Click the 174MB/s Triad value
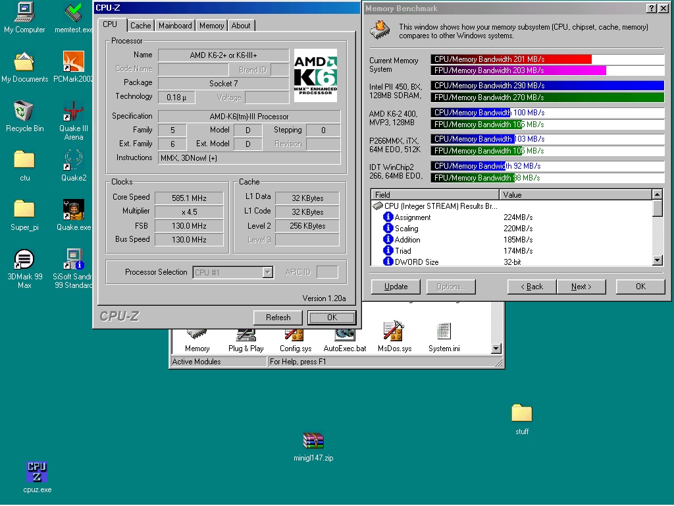Screen dimensions: 674x506 pyautogui.click(x=518, y=251)
